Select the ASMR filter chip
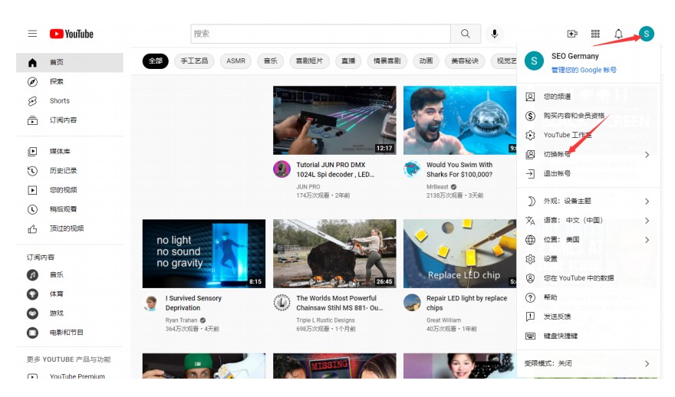 point(236,61)
